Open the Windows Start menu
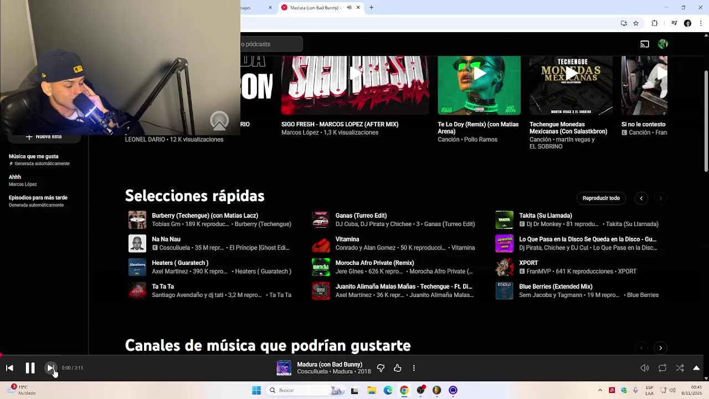Image resolution: width=709 pixels, height=399 pixels. tap(256, 391)
